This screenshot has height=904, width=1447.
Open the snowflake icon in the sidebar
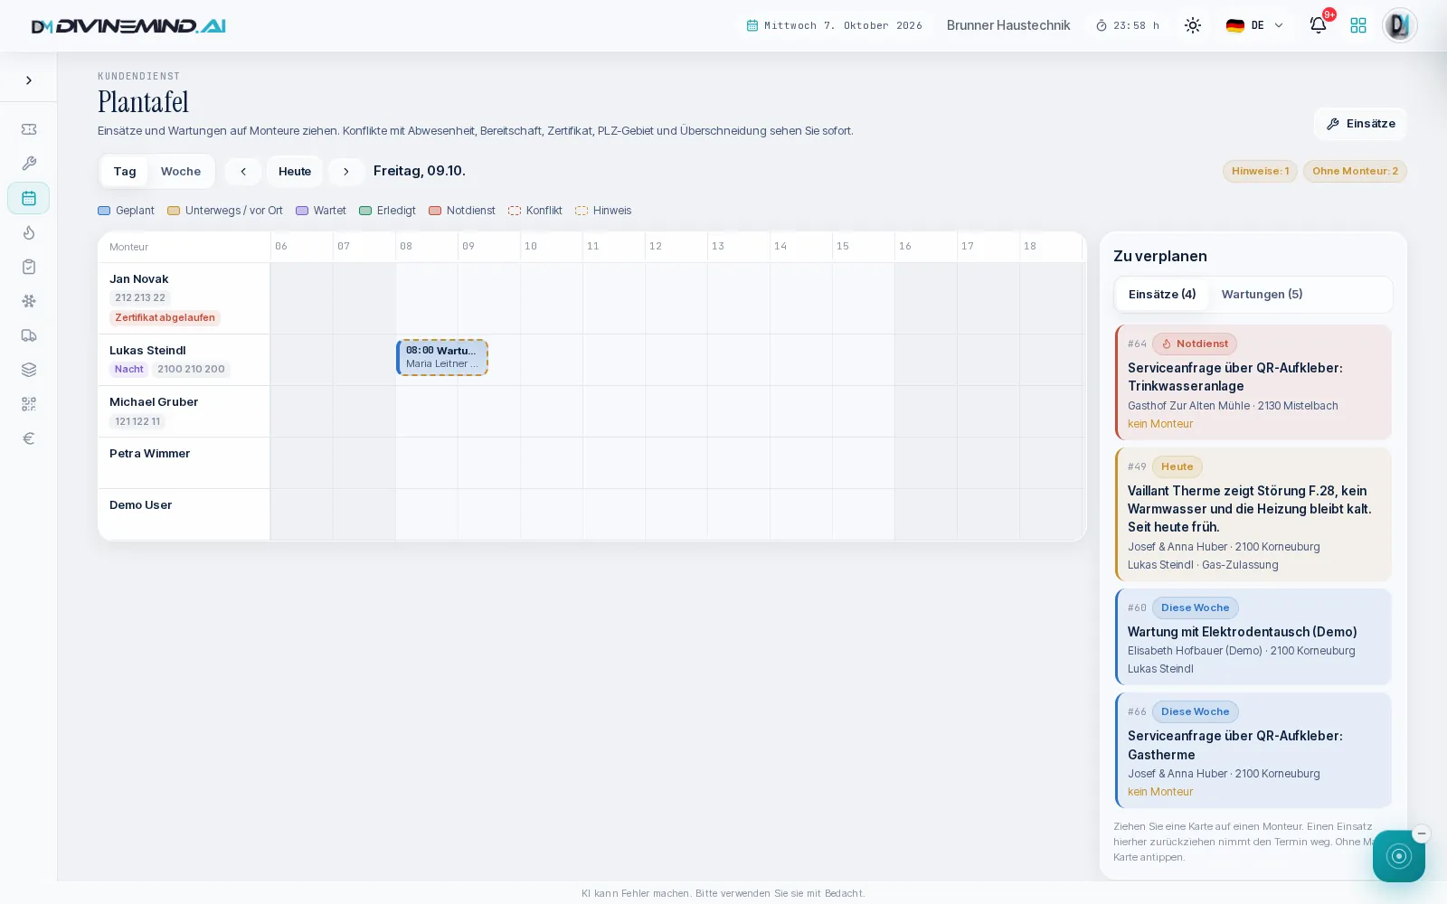[x=29, y=301]
